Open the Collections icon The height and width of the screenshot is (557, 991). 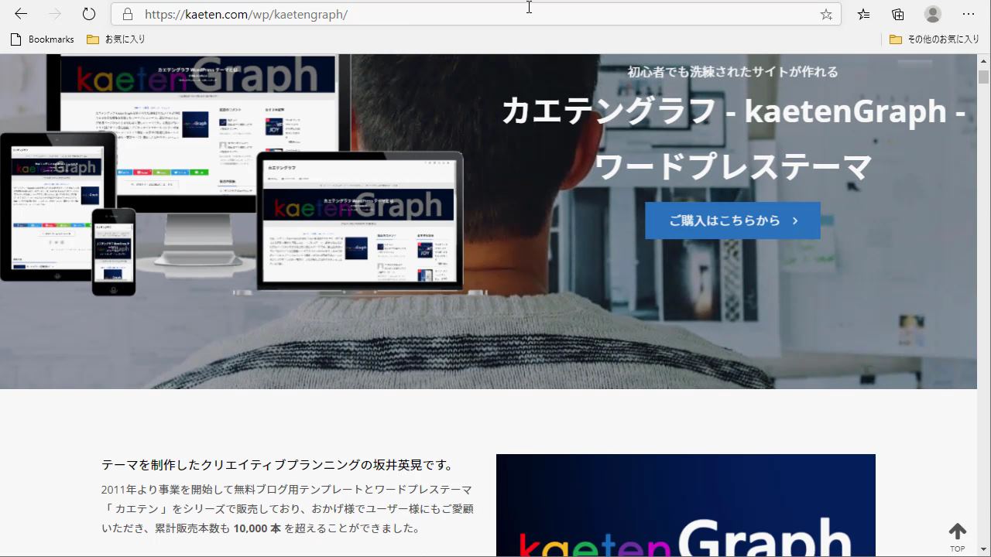coord(898,14)
